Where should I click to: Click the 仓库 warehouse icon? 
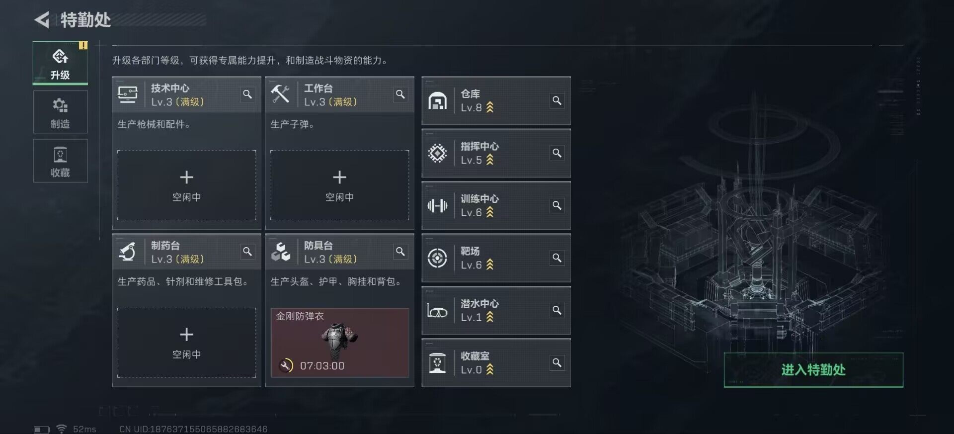coord(437,101)
